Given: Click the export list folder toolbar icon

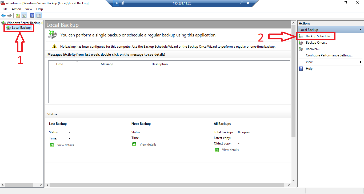Looking at the screenshot, I should coord(17,15).
